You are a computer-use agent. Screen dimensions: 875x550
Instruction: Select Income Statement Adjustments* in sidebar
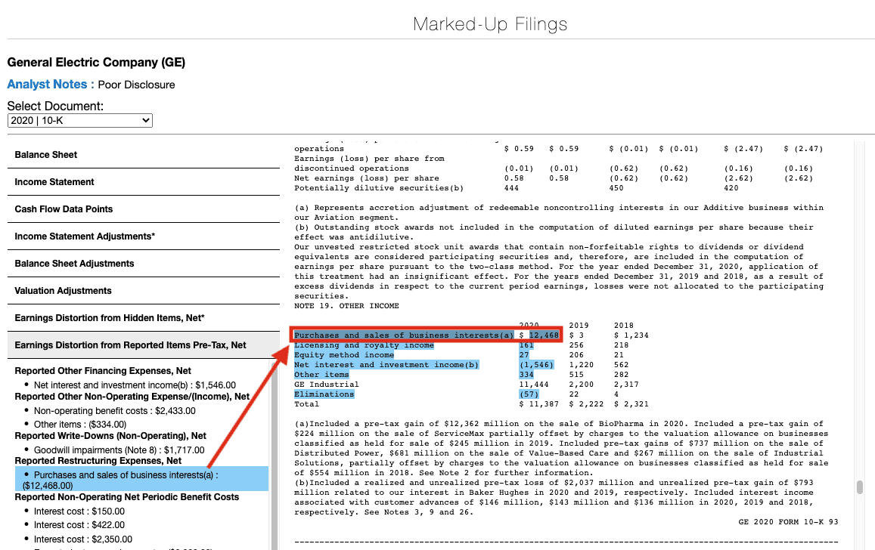(x=144, y=236)
